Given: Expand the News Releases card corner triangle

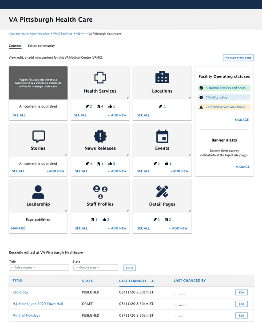Looking at the screenshot, I should (128, 155).
